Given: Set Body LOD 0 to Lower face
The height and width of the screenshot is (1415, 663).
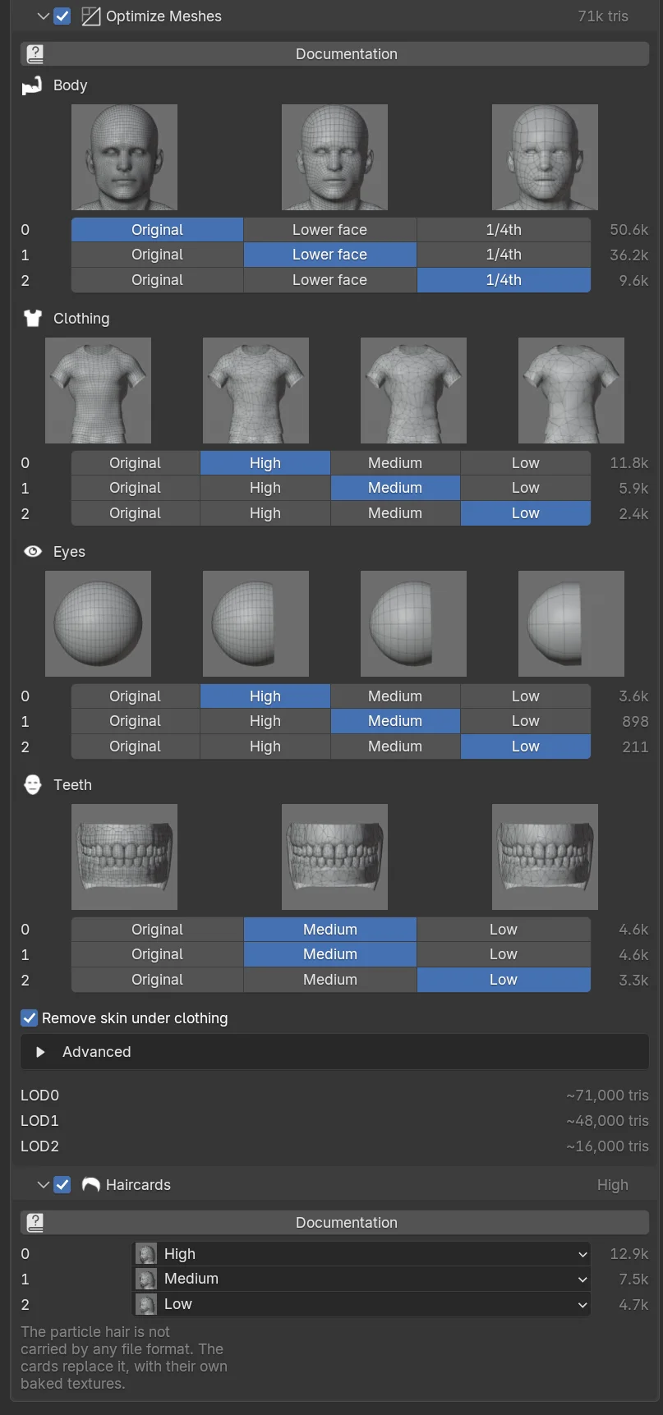Looking at the screenshot, I should 330,230.
